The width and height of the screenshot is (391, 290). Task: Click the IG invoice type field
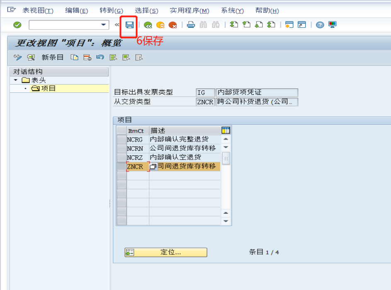(205, 92)
